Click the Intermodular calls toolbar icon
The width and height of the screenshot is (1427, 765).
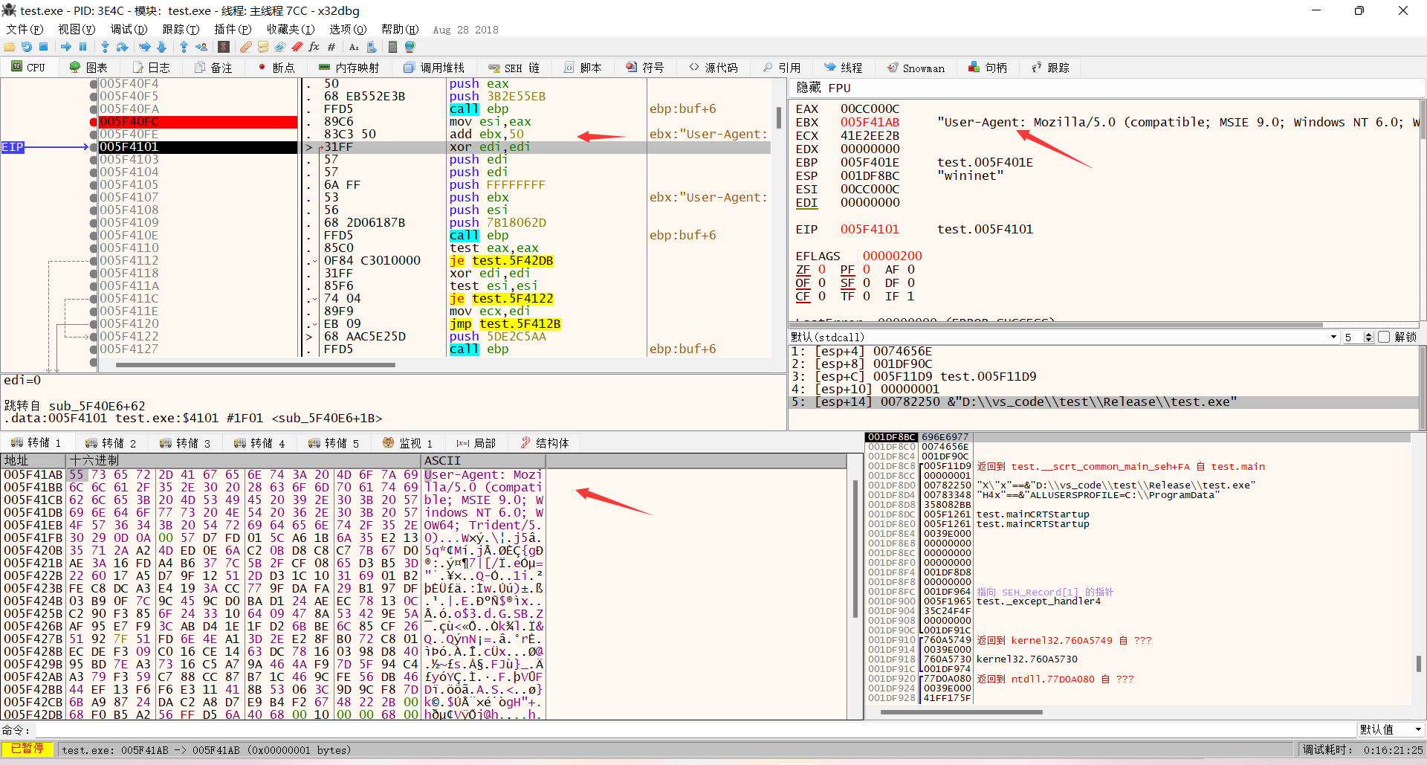click(x=372, y=47)
